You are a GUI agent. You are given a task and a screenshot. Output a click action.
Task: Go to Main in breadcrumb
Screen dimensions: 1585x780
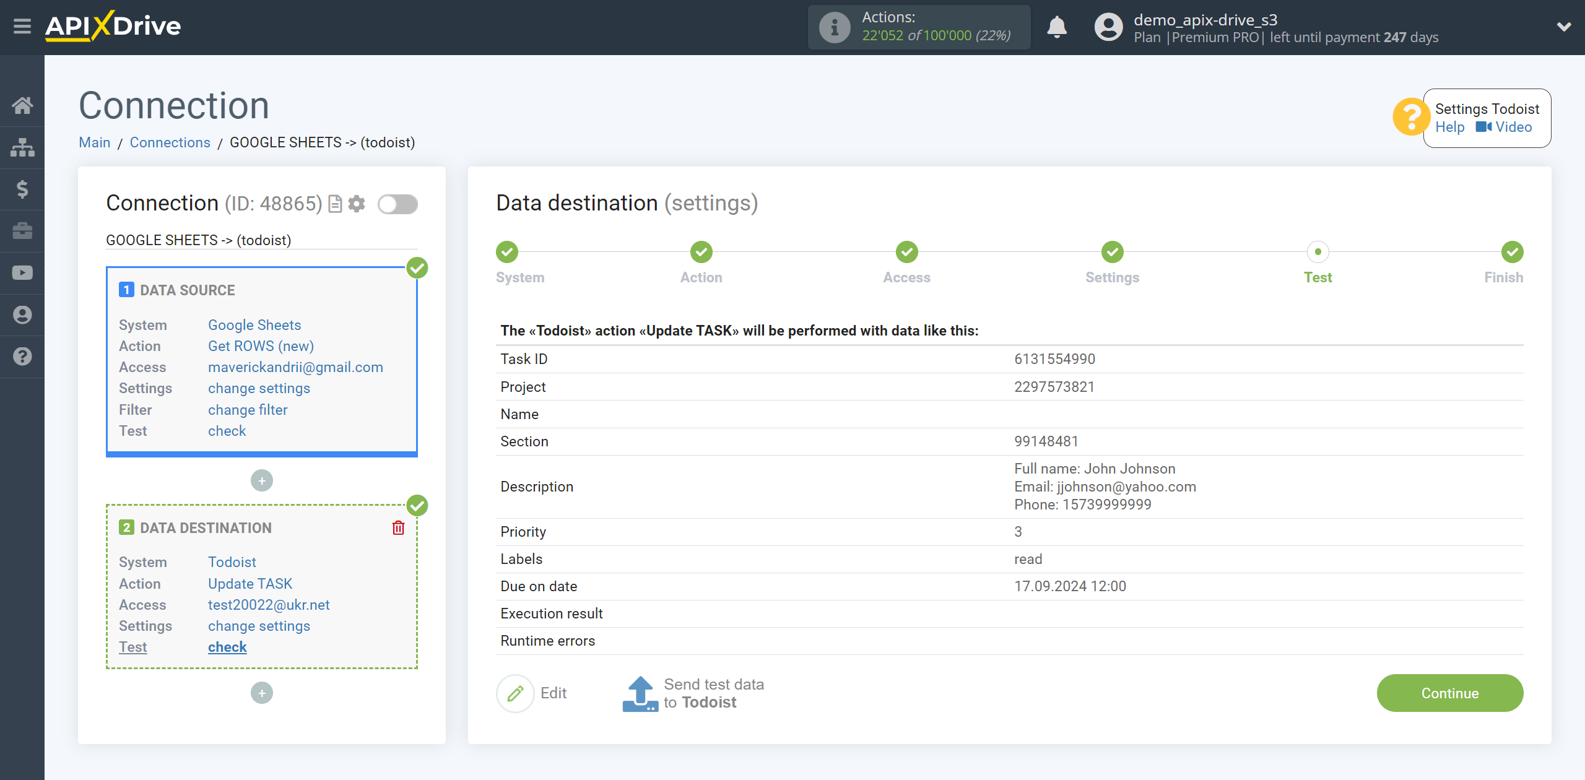coord(95,142)
